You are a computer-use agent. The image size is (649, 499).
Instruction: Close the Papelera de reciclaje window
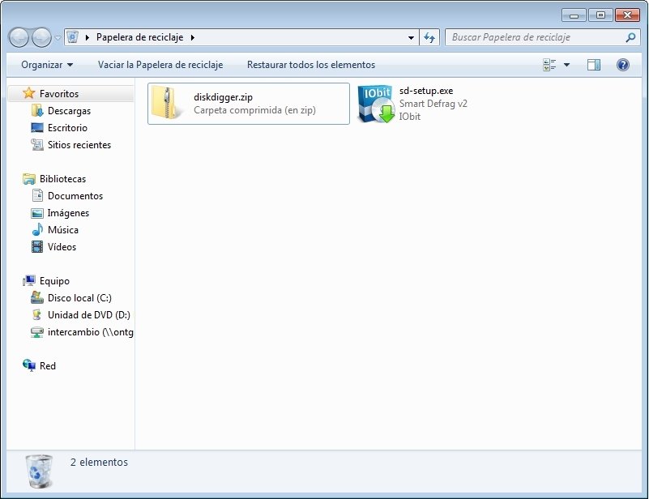627,15
